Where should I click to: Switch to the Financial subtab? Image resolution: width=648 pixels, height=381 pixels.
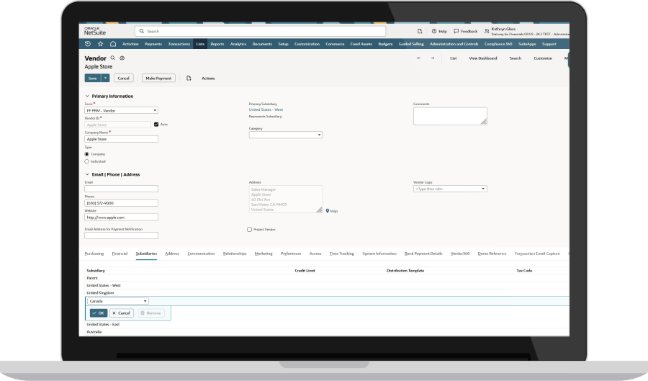tap(120, 254)
